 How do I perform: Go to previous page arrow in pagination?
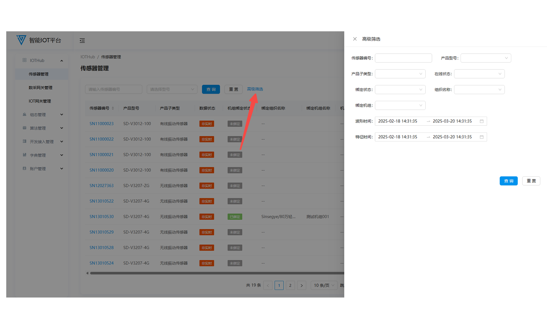point(268,285)
